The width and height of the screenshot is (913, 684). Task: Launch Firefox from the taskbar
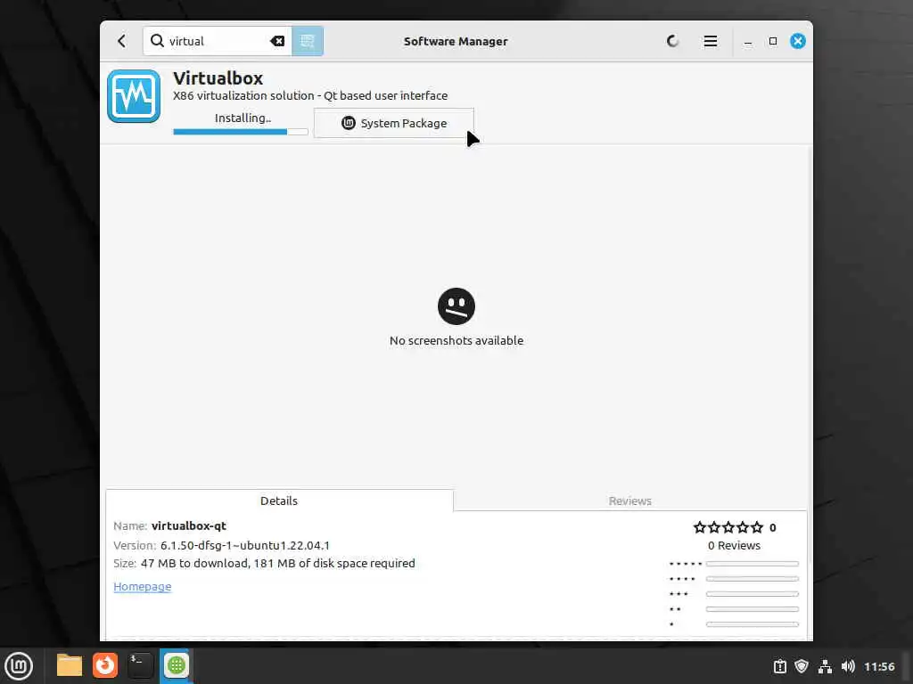[x=105, y=665]
